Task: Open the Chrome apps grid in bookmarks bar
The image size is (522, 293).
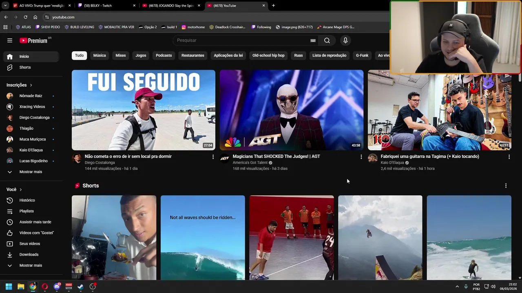Action: (x=5, y=27)
